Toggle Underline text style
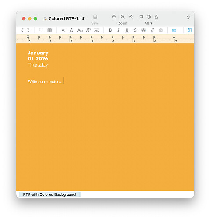The height and width of the screenshot is (219, 210). 127,30
